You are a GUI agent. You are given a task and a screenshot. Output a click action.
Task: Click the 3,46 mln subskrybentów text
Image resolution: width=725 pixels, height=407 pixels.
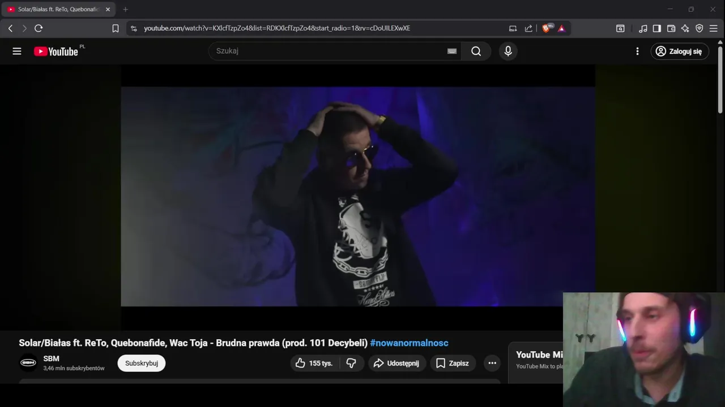click(x=74, y=368)
